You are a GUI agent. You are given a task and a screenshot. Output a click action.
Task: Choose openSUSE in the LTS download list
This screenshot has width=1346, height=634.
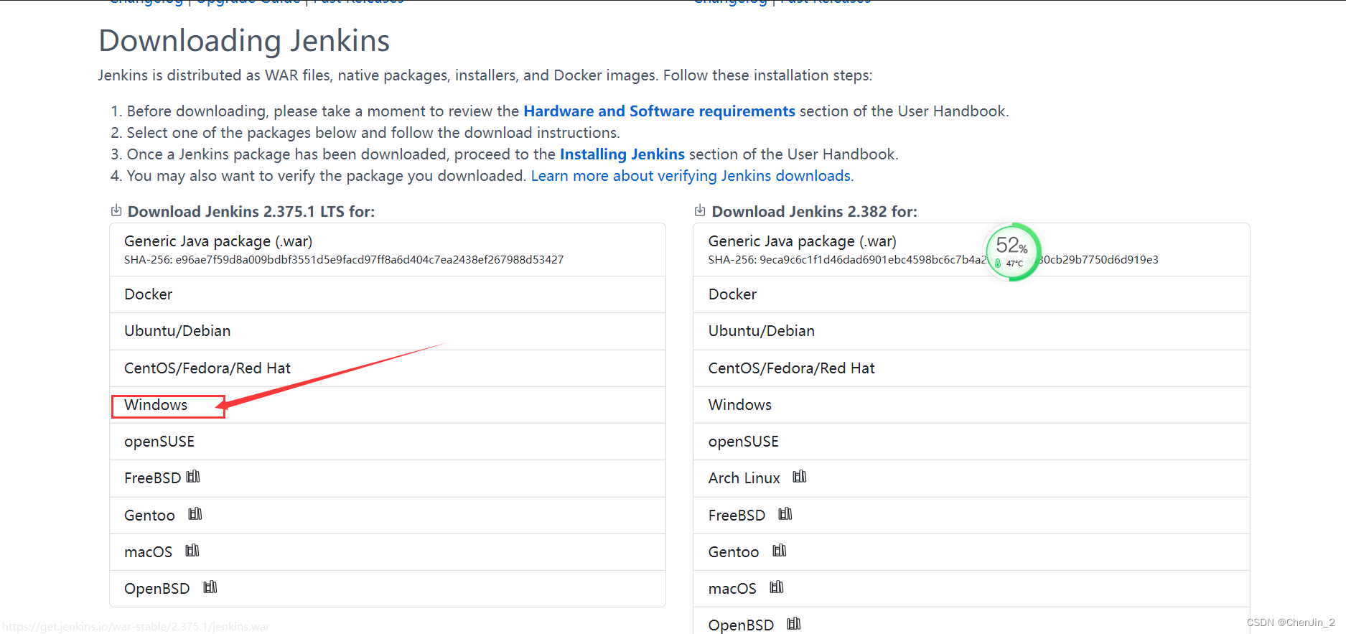388,442
